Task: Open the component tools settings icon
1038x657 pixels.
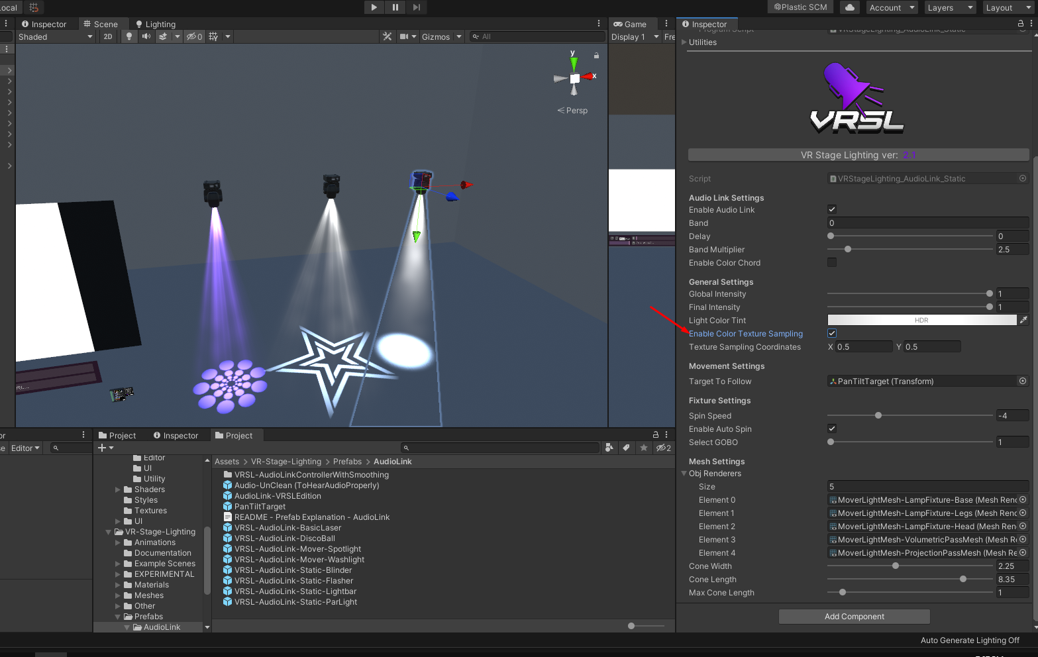Action: (x=388, y=36)
